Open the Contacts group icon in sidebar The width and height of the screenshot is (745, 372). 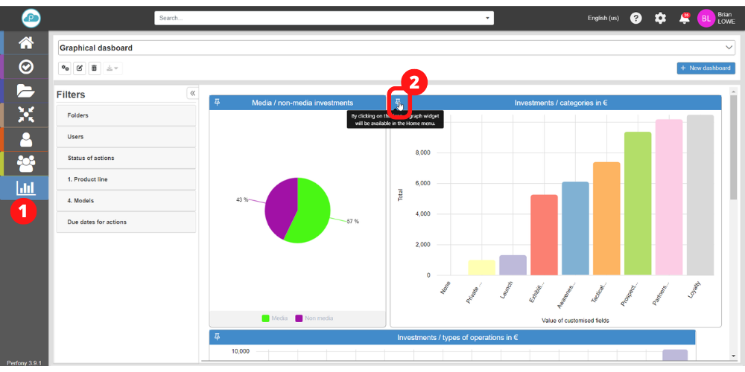tap(25, 163)
